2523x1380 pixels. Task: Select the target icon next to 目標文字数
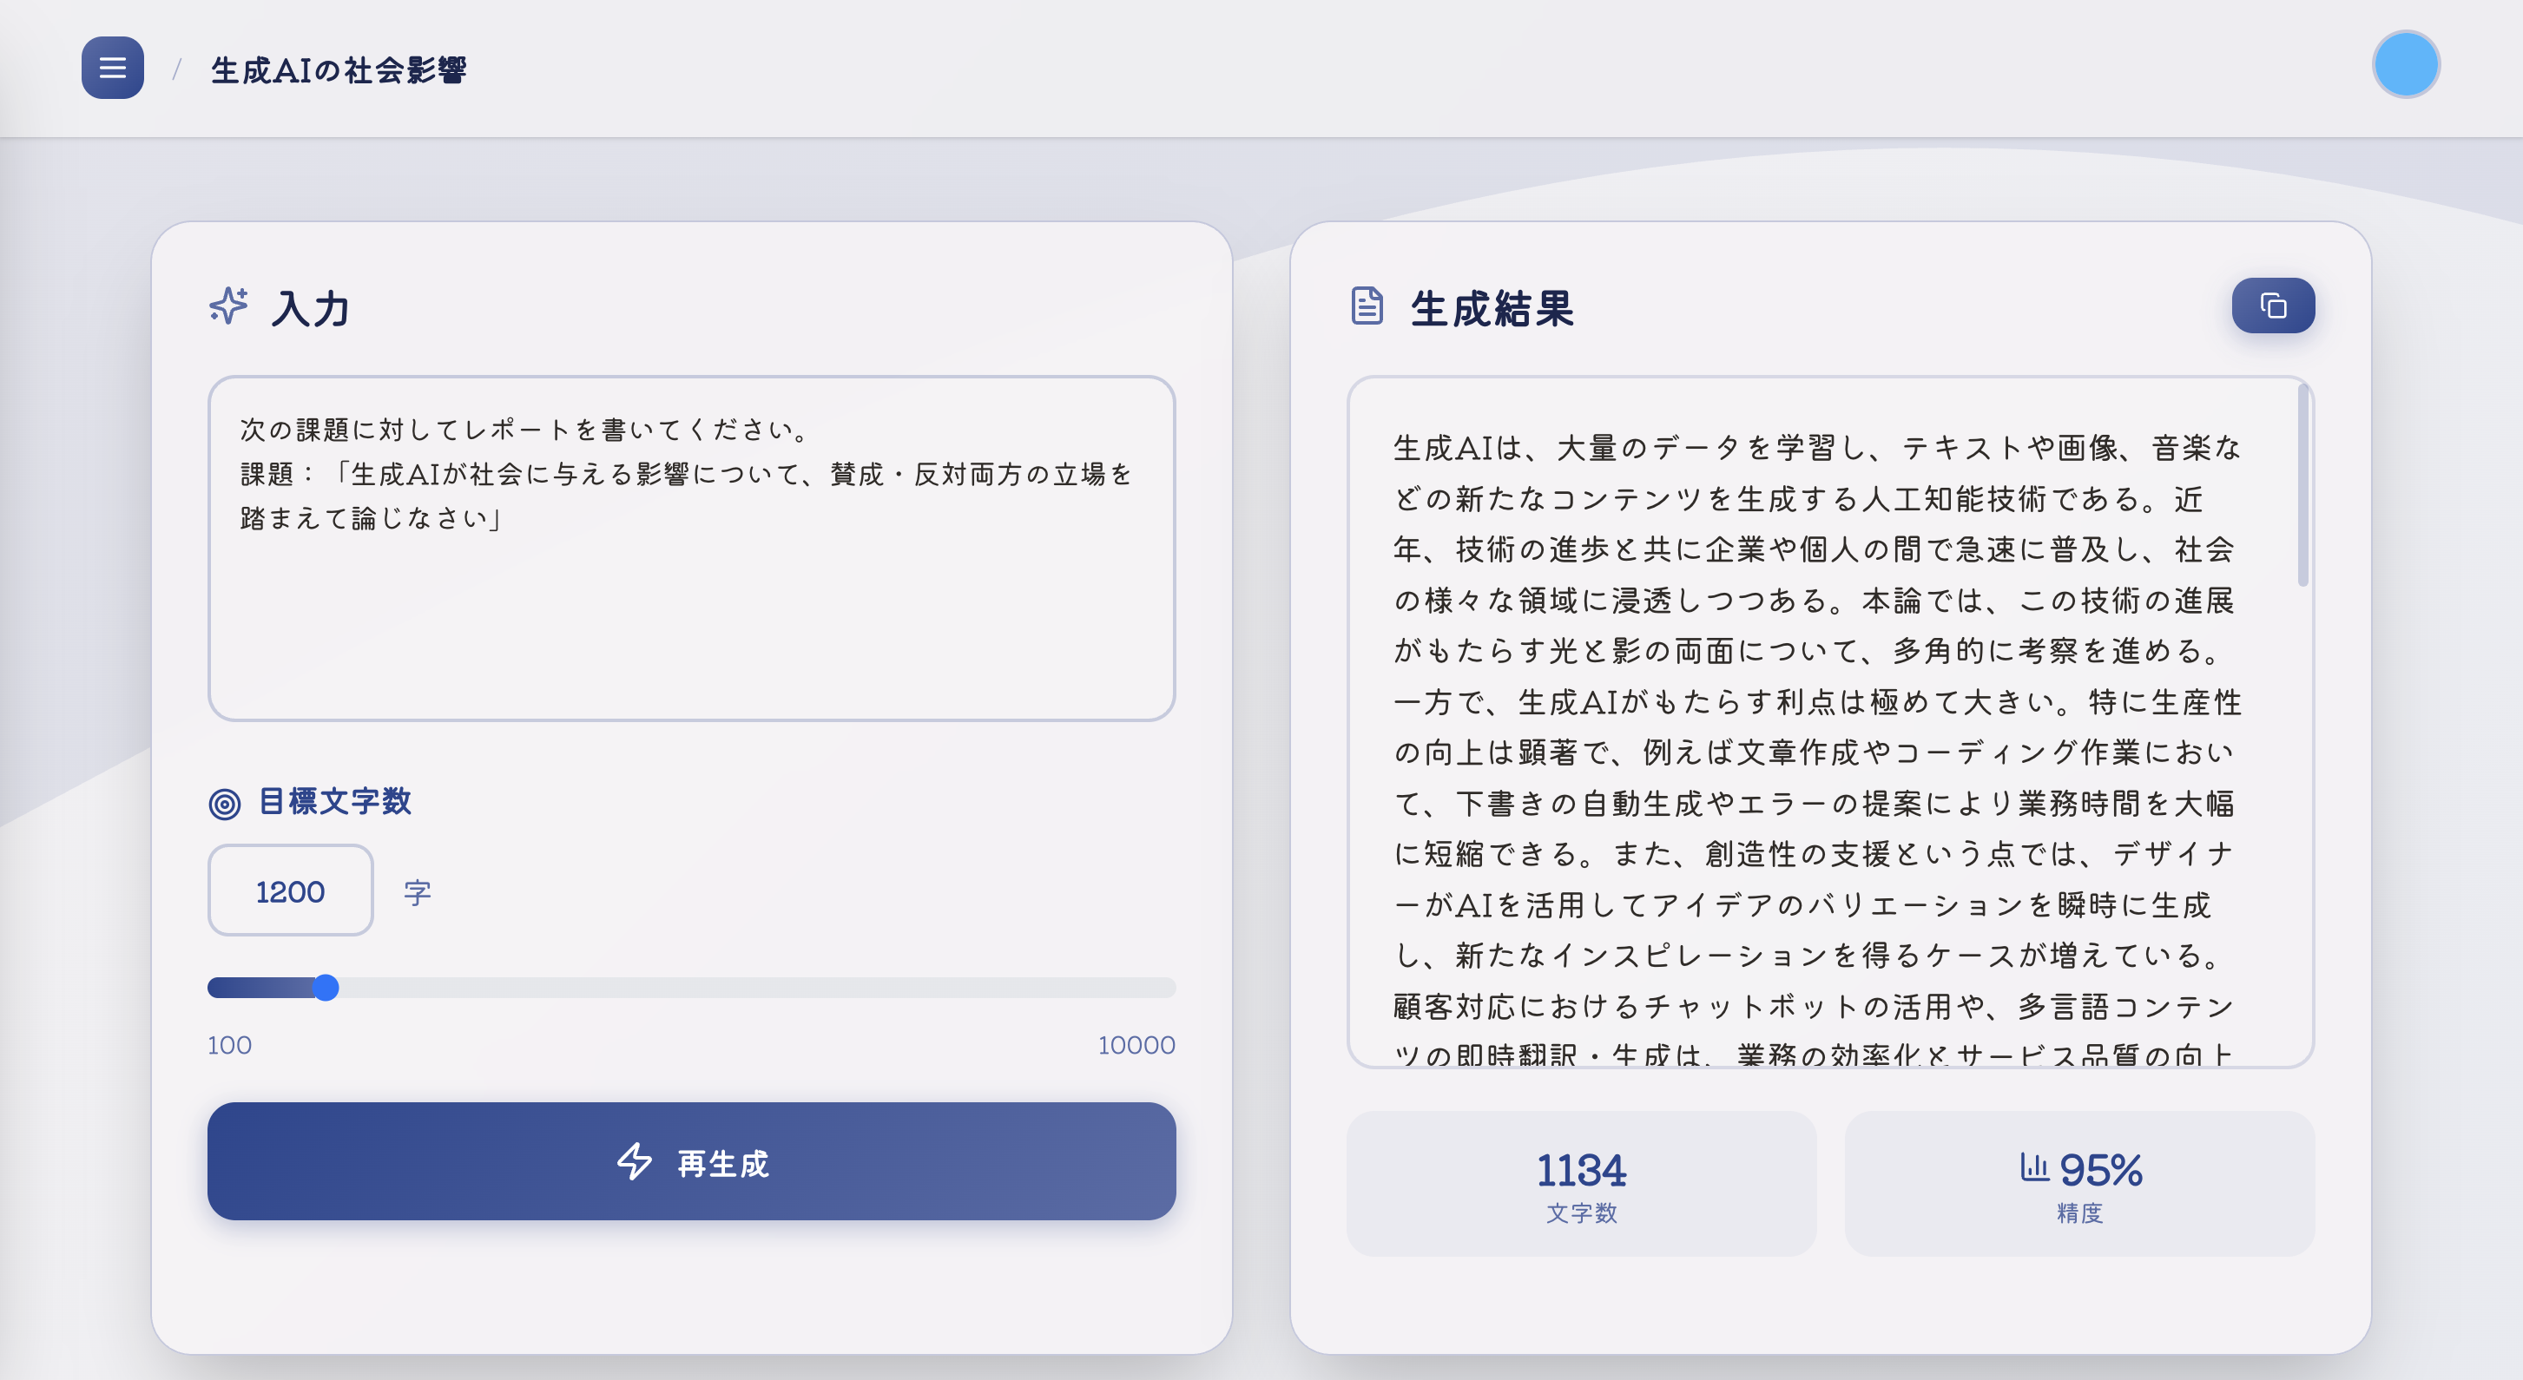point(224,803)
